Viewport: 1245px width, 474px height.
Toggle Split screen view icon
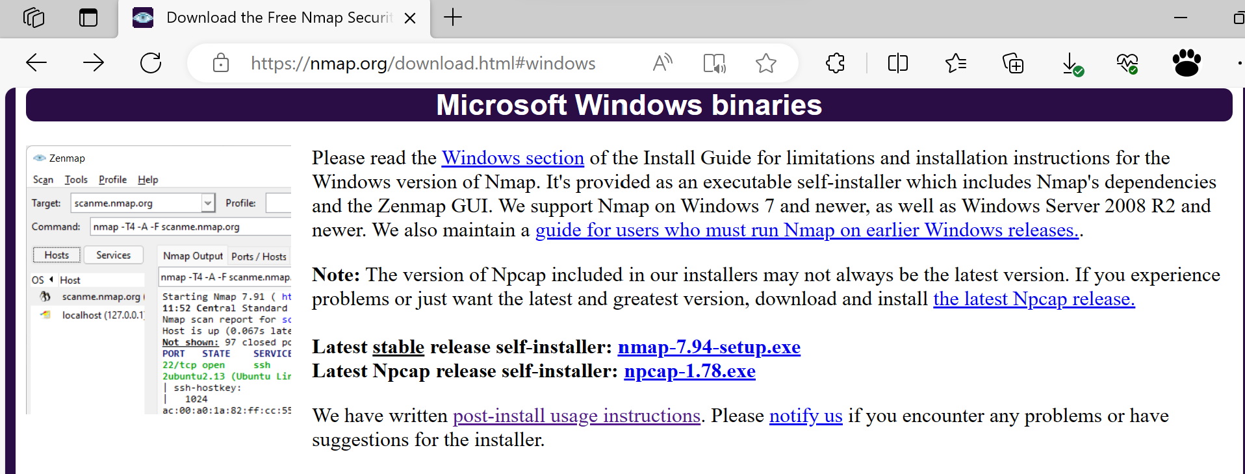[897, 63]
